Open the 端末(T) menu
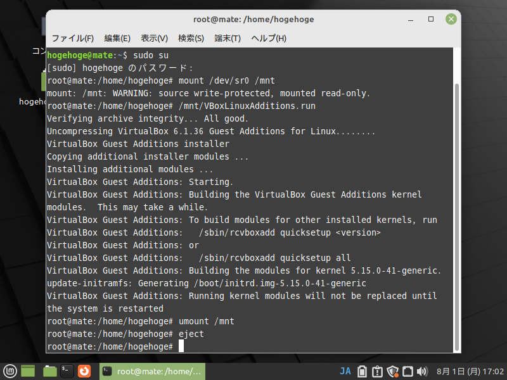 pyautogui.click(x=228, y=39)
